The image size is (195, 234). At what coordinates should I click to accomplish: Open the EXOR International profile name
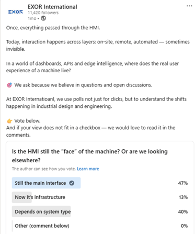[52, 7]
